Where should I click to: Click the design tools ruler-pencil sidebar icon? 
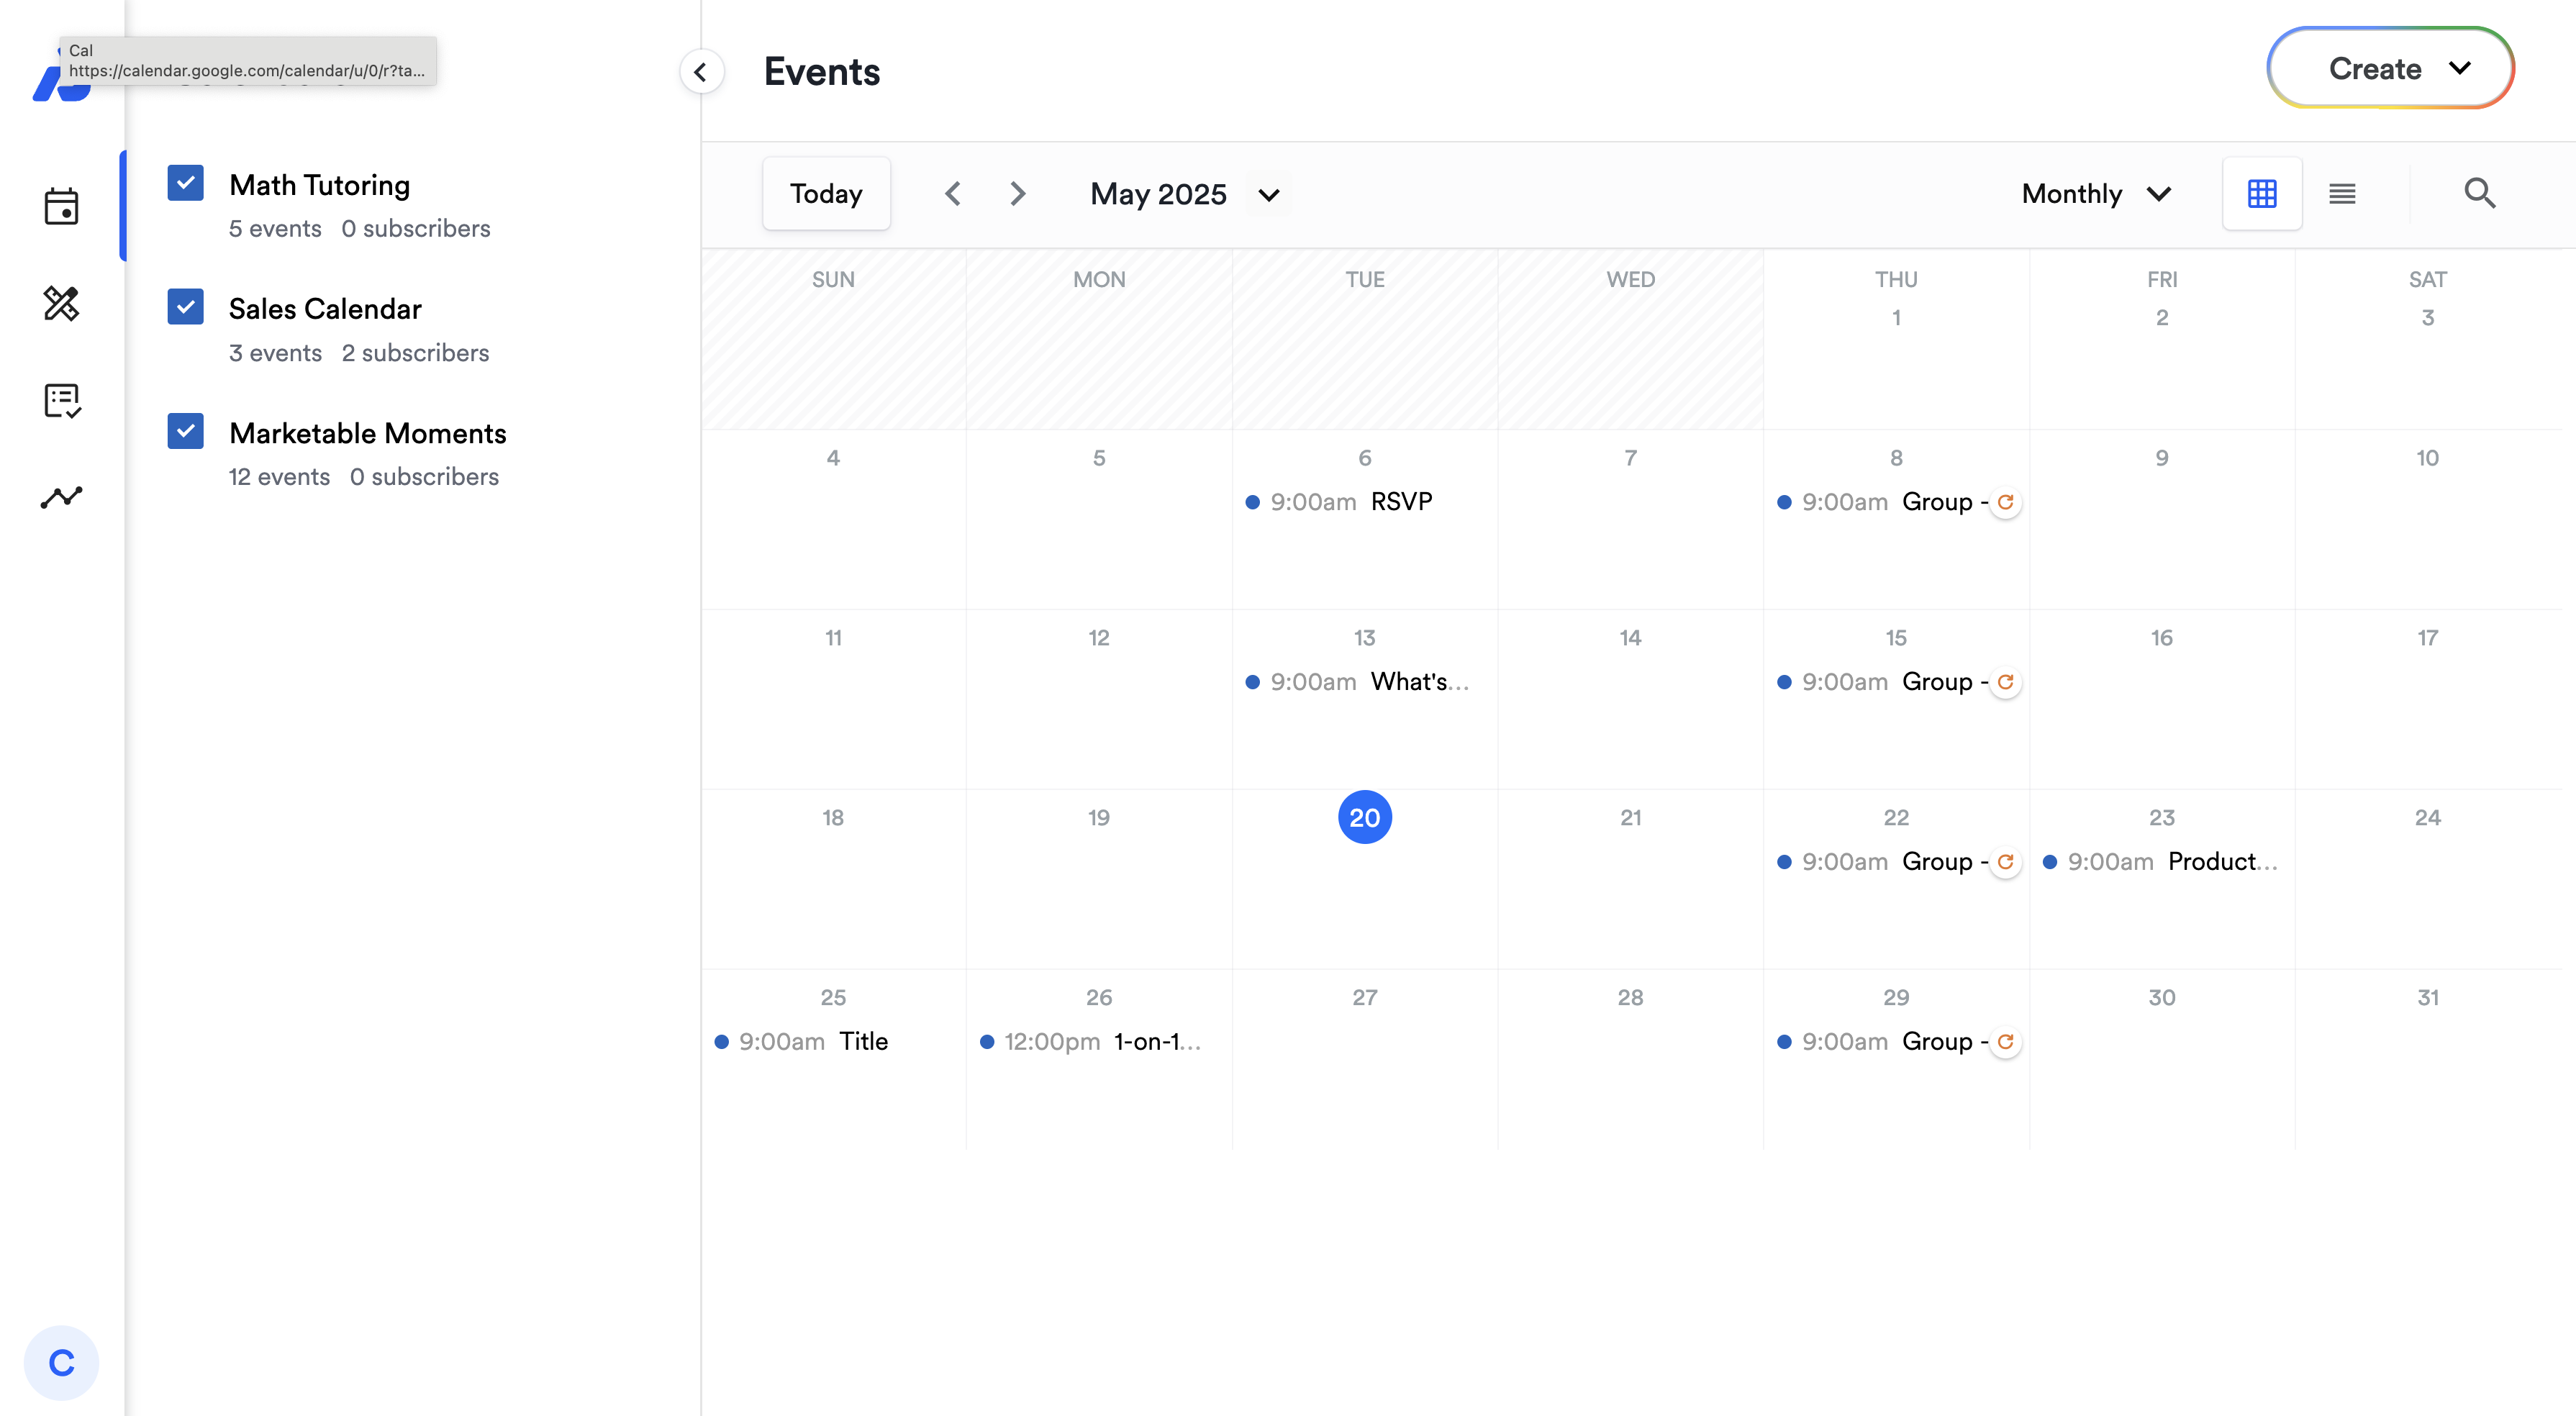click(x=61, y=303)
